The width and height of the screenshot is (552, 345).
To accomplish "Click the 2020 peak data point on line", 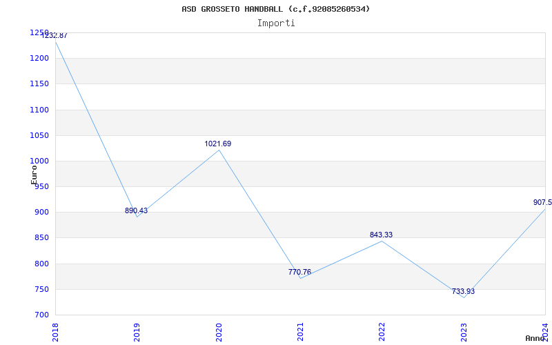I will click(219, 150).
